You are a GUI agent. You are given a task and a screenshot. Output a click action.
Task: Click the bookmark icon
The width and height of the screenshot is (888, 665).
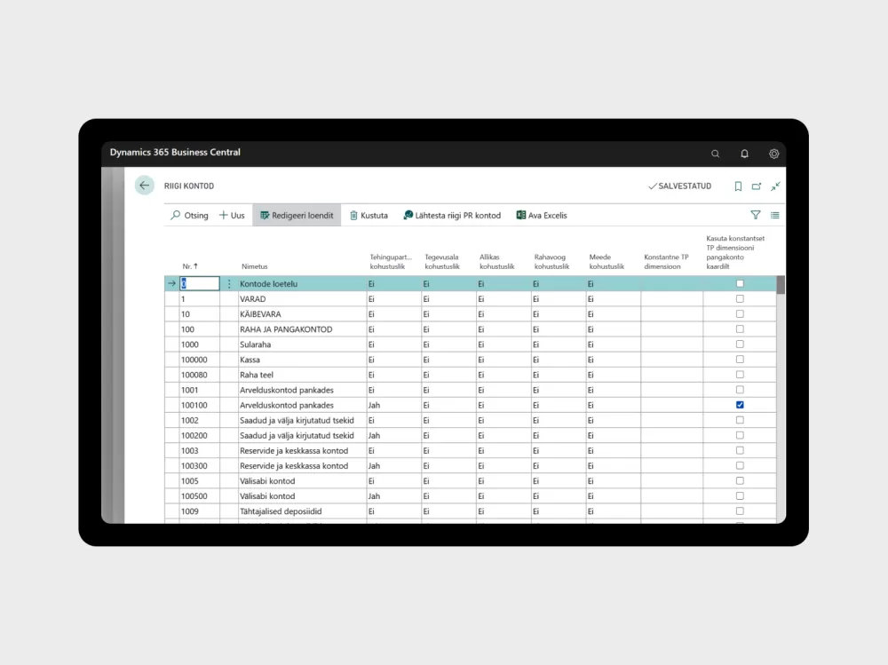point(738,186)
